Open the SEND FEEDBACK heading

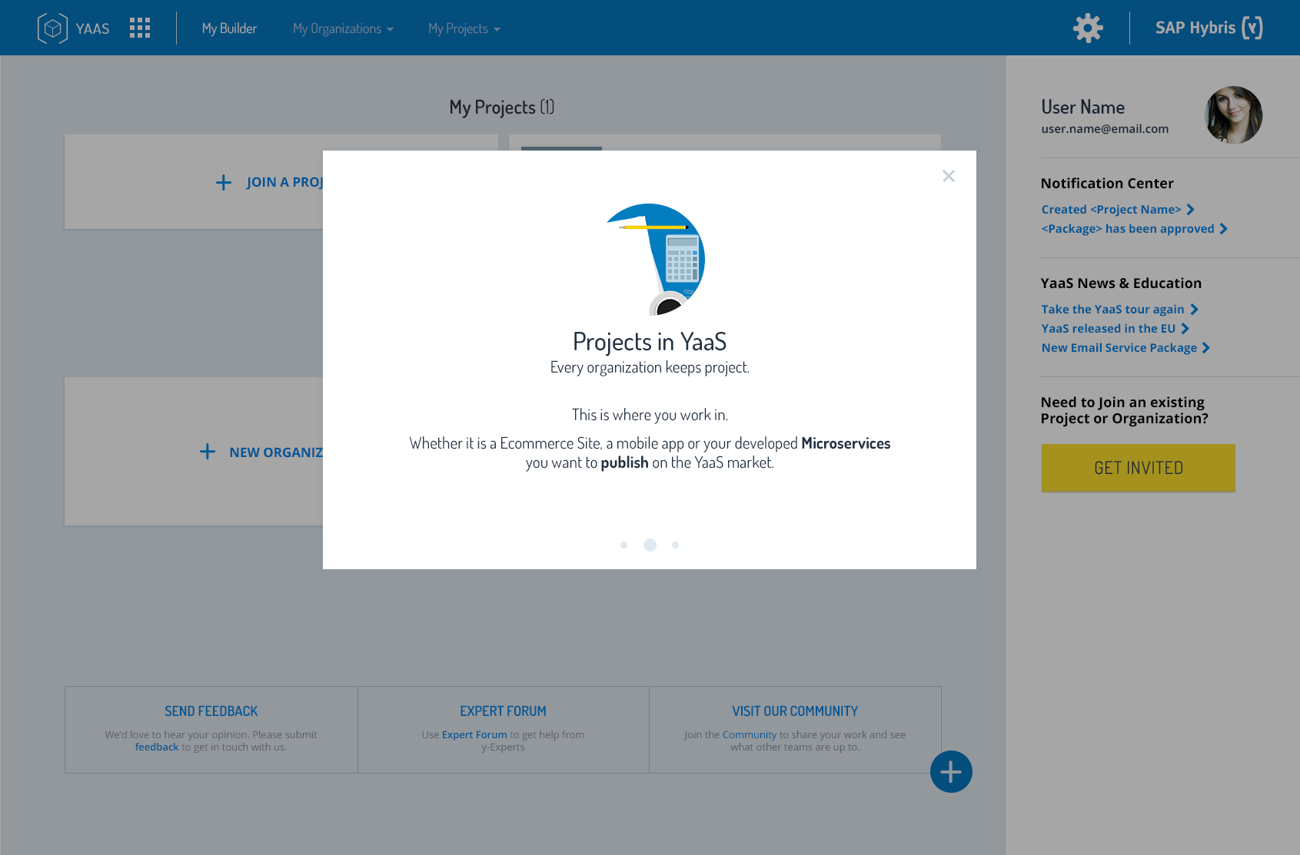pos(211,711)
